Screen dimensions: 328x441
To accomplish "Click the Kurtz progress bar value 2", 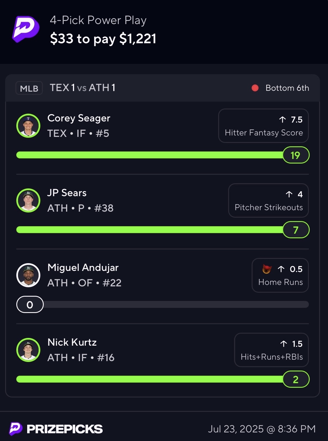I will coord(296,379).
